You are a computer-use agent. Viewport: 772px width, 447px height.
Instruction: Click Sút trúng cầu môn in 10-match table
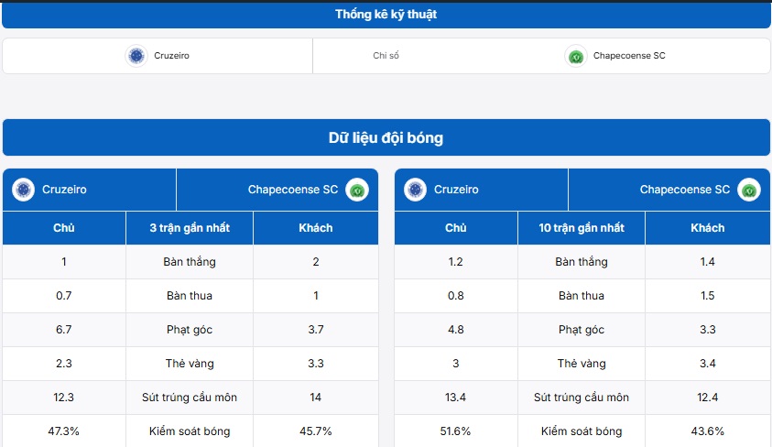[x=582, y=398]
